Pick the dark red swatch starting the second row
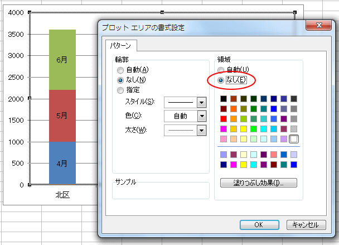This screenshot has height=245, width=339. coord(224,109)
